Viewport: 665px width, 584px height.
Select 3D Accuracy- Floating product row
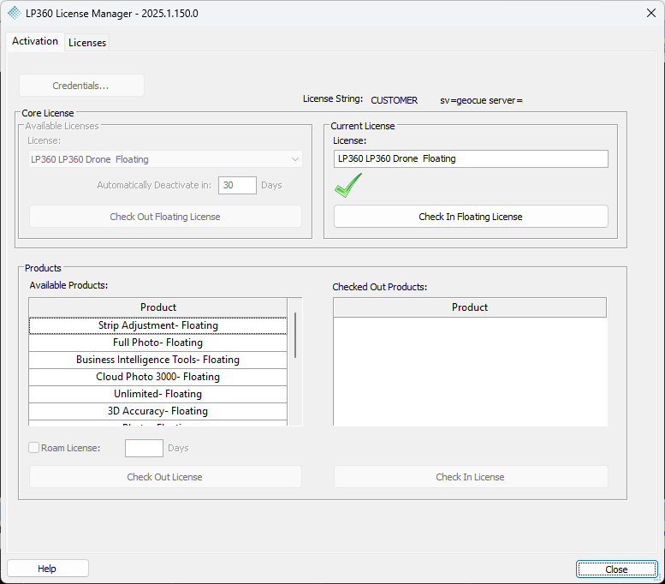[x=158, y=411]
